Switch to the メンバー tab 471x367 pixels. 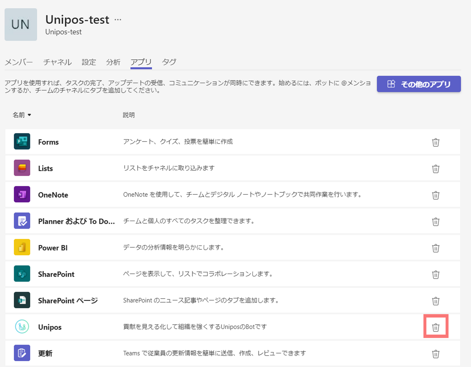click(x=19, y=62)
